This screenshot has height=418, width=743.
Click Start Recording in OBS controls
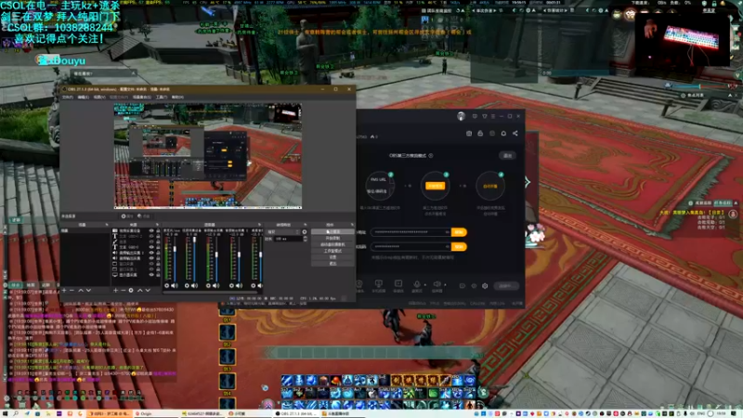pos(332,238)
